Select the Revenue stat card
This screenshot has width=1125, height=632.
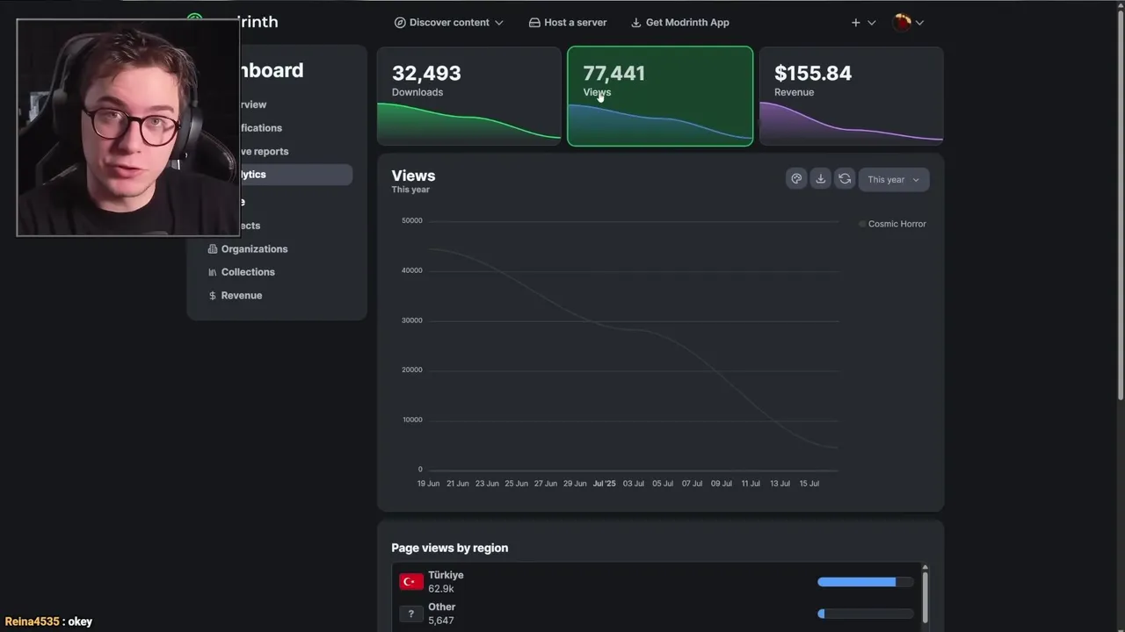(x=852, y=97)
